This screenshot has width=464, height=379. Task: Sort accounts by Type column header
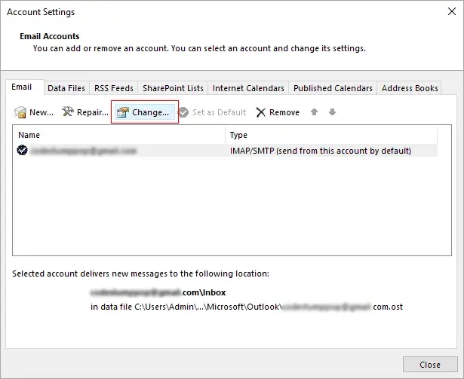[x=330, y=135]
